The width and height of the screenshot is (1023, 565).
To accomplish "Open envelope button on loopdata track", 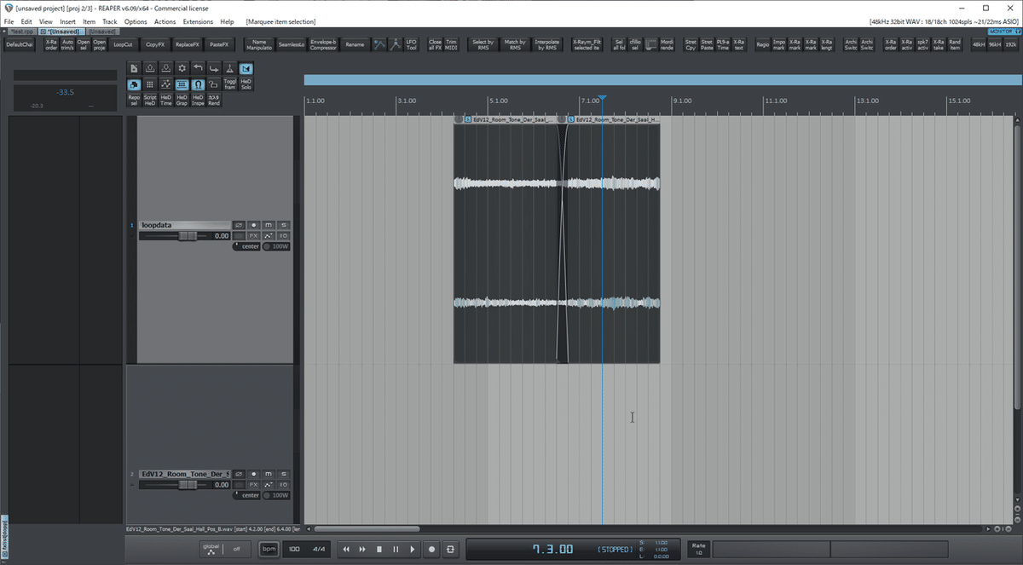I will (269, 235).
